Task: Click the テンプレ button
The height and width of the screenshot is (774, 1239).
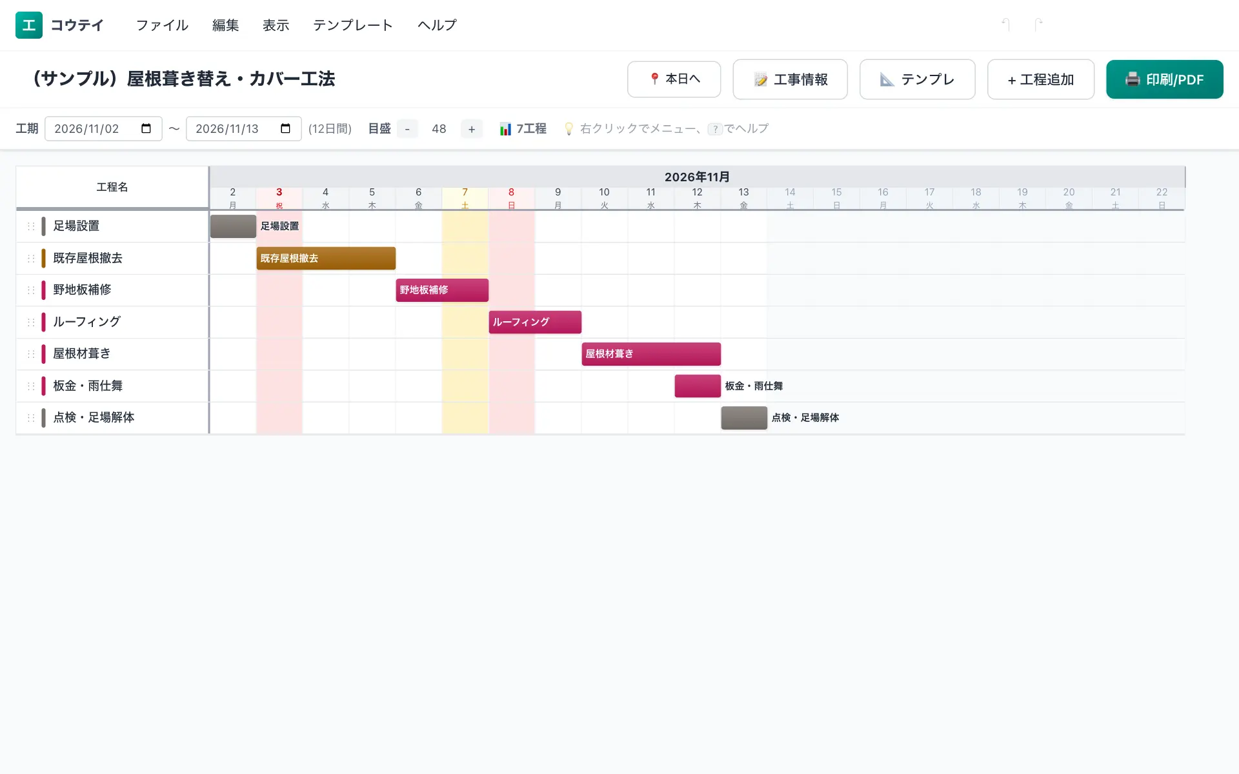Action: [x=917, y=79]
